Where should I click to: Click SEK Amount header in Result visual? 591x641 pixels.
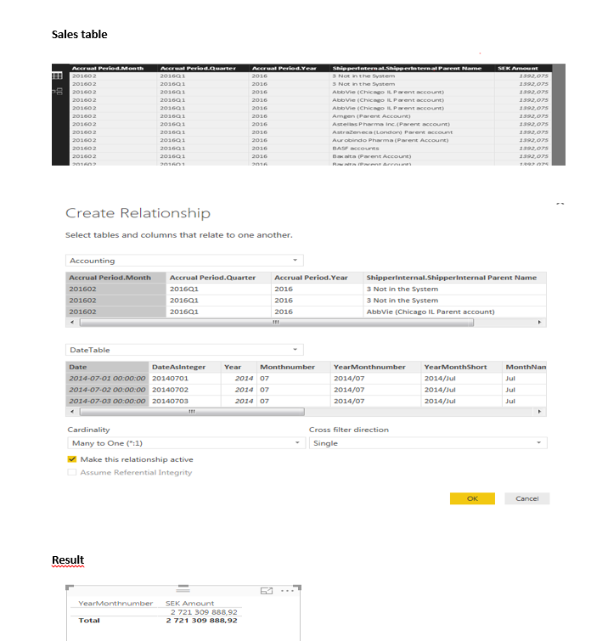coord(189,604)
